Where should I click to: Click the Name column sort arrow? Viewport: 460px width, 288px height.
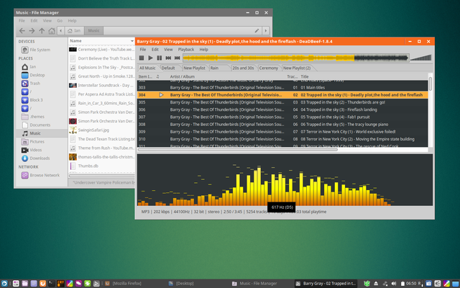[x=132, y=41]
